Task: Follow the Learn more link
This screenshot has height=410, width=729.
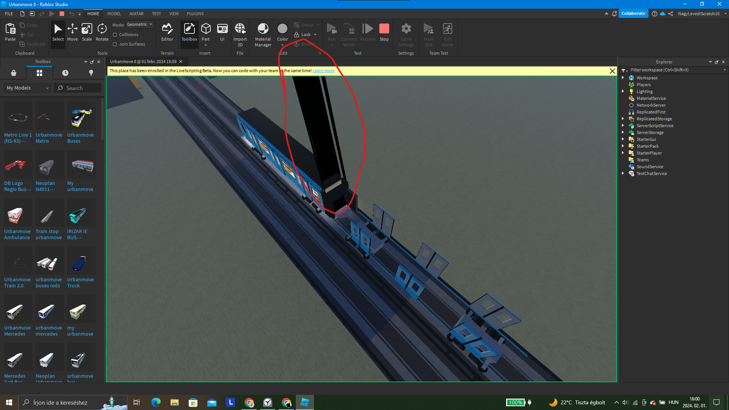Action: 323,71
